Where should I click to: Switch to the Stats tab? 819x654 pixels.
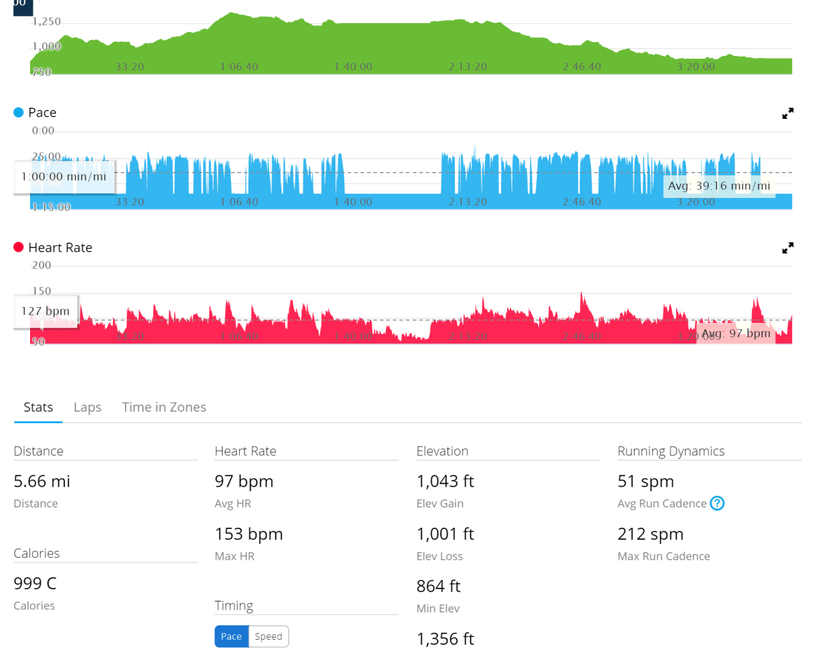pos(38,408)
